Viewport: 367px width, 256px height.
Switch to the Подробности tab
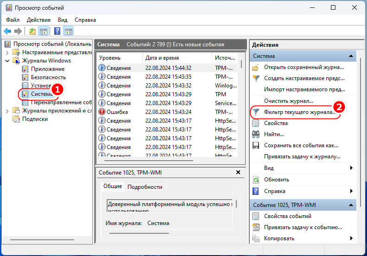[145, 187]
